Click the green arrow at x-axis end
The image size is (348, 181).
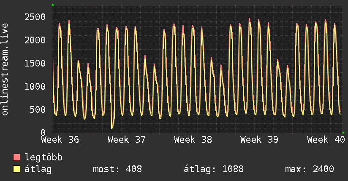click(343, 133)
